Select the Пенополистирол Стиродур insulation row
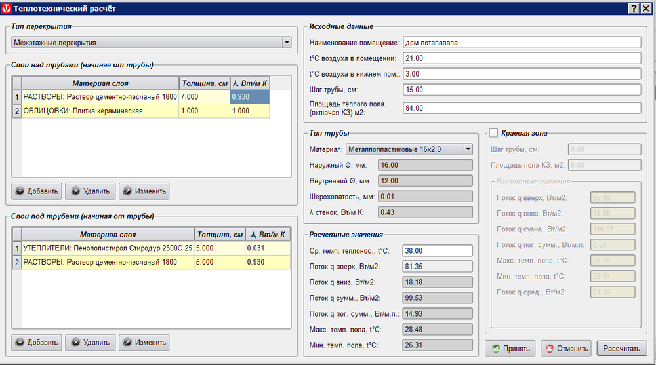This screenshot has width=656, height=365. pyautogui.click(x=108, y=248)
